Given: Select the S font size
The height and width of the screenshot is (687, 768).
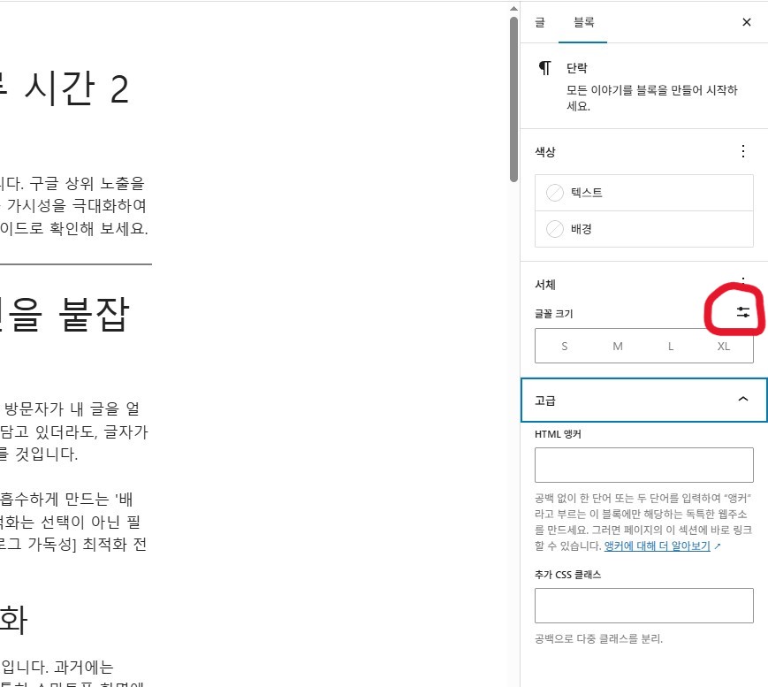Looking at the screenshot, I should pyautogui.click(x=564, y=346).
